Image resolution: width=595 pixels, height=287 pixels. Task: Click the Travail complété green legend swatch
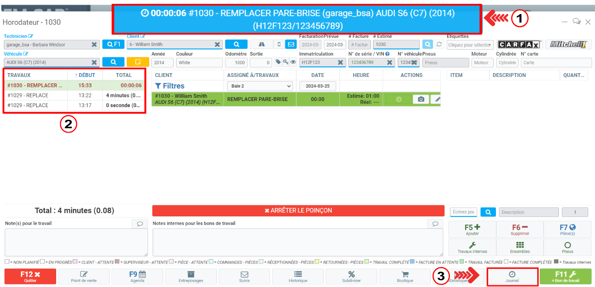click(x=367, y=262)
